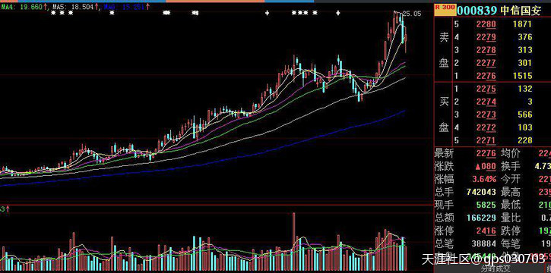Click the 均价 label
The image size is (551, 273).
coord(510,153)
